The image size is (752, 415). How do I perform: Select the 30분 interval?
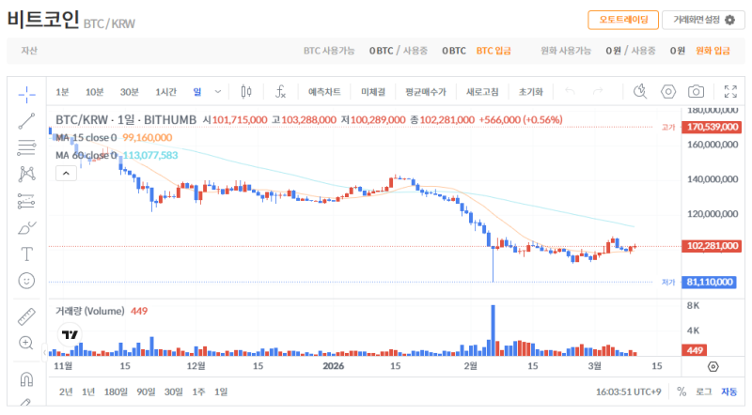[x=129, y=92]
